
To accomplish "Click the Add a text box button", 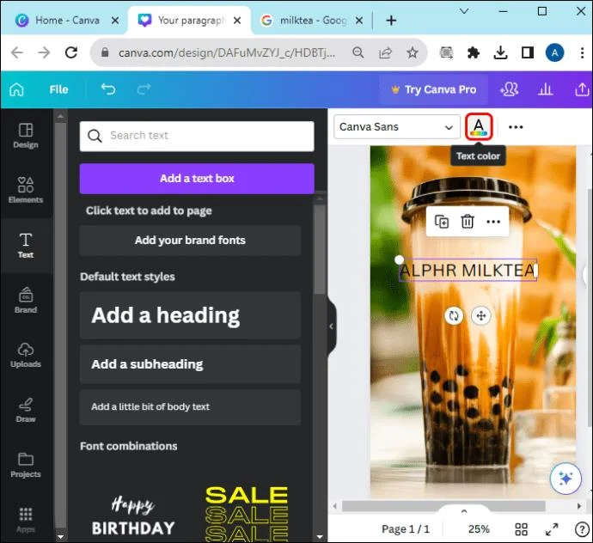I will [x=197, y=179].
